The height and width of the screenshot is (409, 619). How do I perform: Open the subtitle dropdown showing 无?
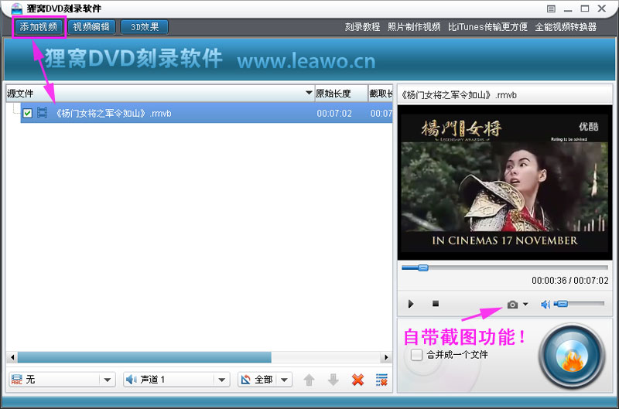coord(107,380)
